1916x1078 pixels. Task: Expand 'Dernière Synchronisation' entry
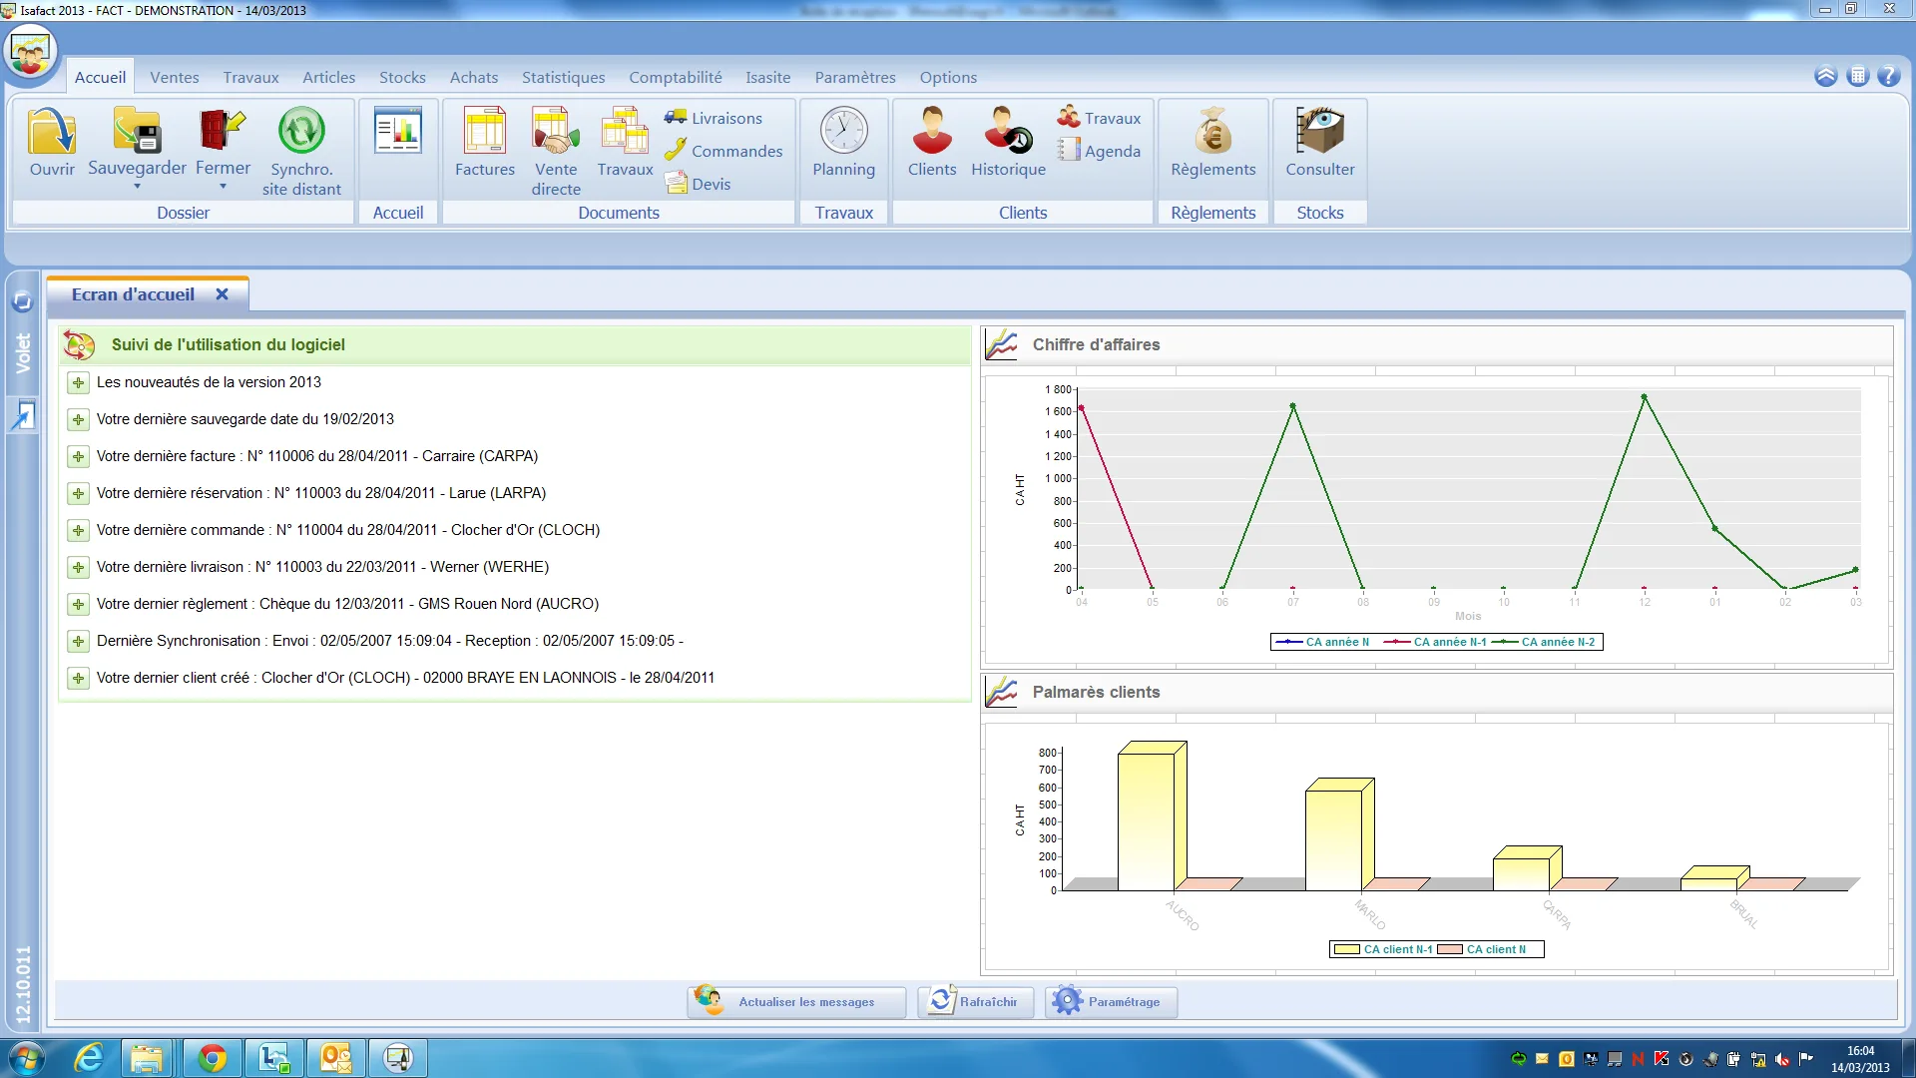point(78,641)
